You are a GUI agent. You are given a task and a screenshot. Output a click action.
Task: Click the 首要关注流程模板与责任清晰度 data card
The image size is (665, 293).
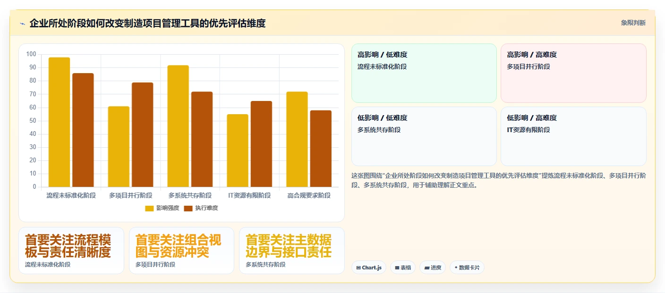[71, 251]
